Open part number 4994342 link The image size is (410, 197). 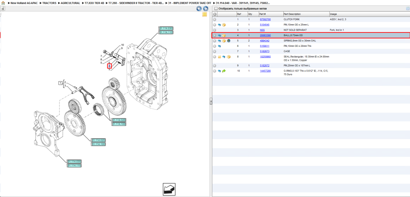264,41
